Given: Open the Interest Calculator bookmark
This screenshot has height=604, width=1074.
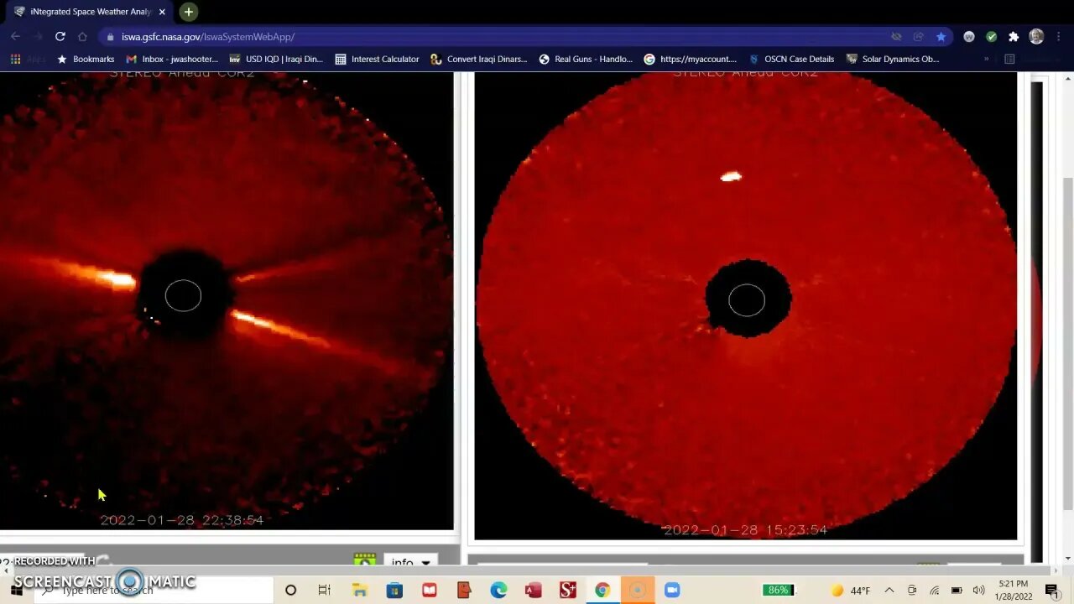Looking at the screenshot, I should pos(377,60).
